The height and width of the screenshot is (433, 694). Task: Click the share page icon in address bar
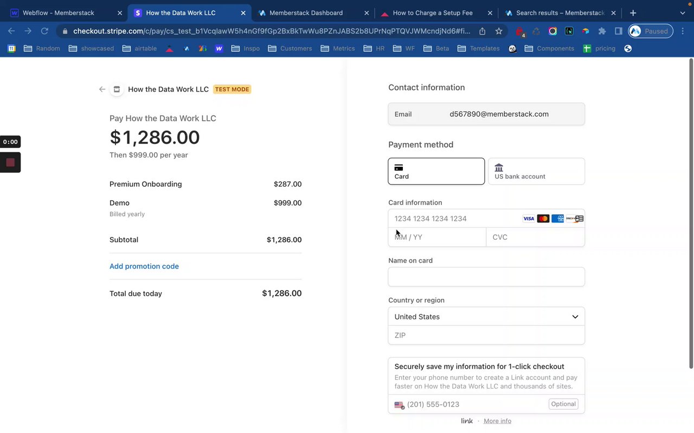click(482, 31)
